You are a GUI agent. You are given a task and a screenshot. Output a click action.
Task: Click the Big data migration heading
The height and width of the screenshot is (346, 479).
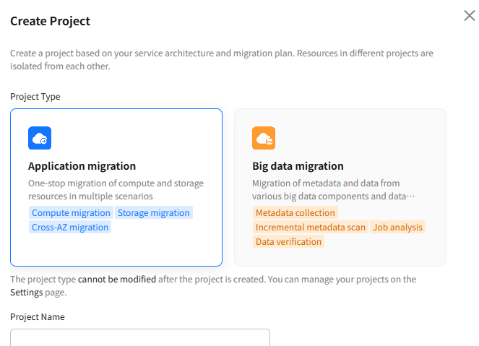(298, 166)
